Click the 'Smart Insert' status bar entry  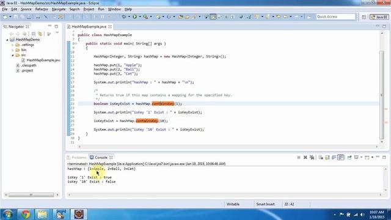pyautogui.click(x=265, y=204)
